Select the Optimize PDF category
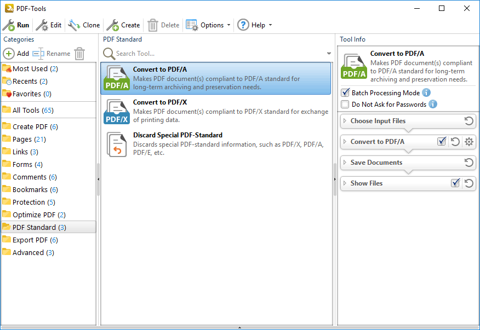Image resolution: width=480 pixels, height=330 pixels. pos(48,215)
